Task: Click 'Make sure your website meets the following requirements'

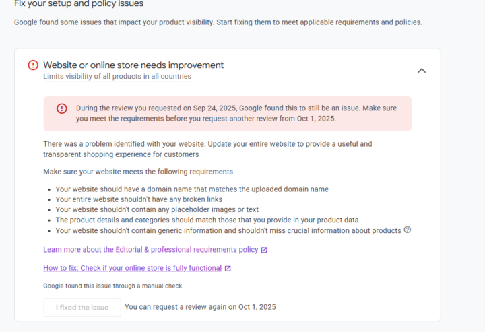Action: 138,172
